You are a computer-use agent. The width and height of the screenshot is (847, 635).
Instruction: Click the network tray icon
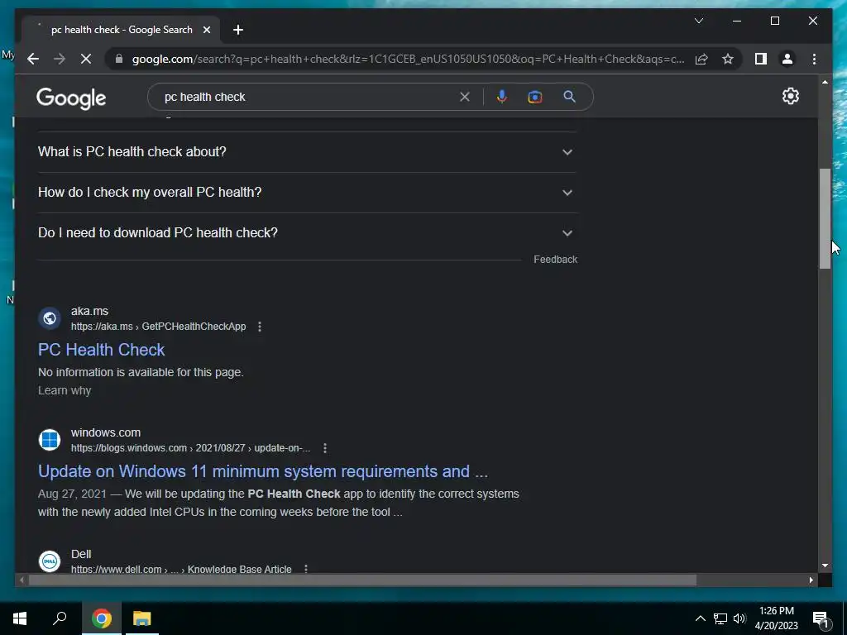[x=720, y=618]
